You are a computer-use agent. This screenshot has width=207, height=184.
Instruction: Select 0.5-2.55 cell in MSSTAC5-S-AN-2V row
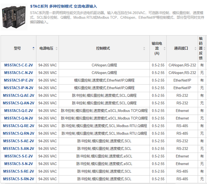tap(158, 149)
